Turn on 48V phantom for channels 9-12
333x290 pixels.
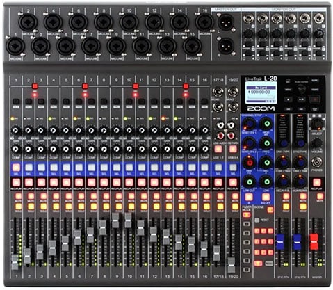pos(136,86)
